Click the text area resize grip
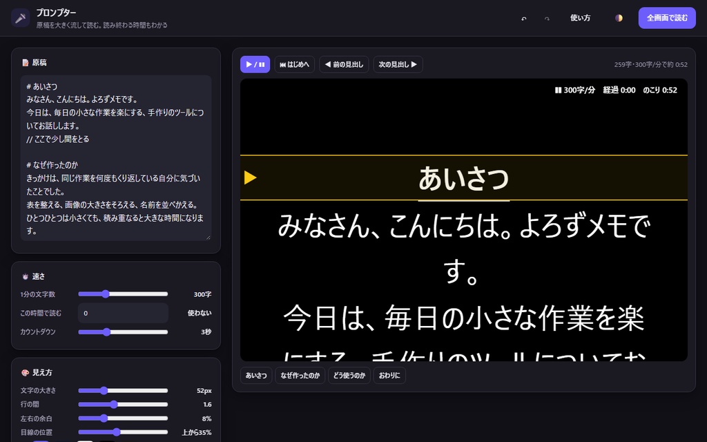The image size is (707, 442). tap(208, 238)
